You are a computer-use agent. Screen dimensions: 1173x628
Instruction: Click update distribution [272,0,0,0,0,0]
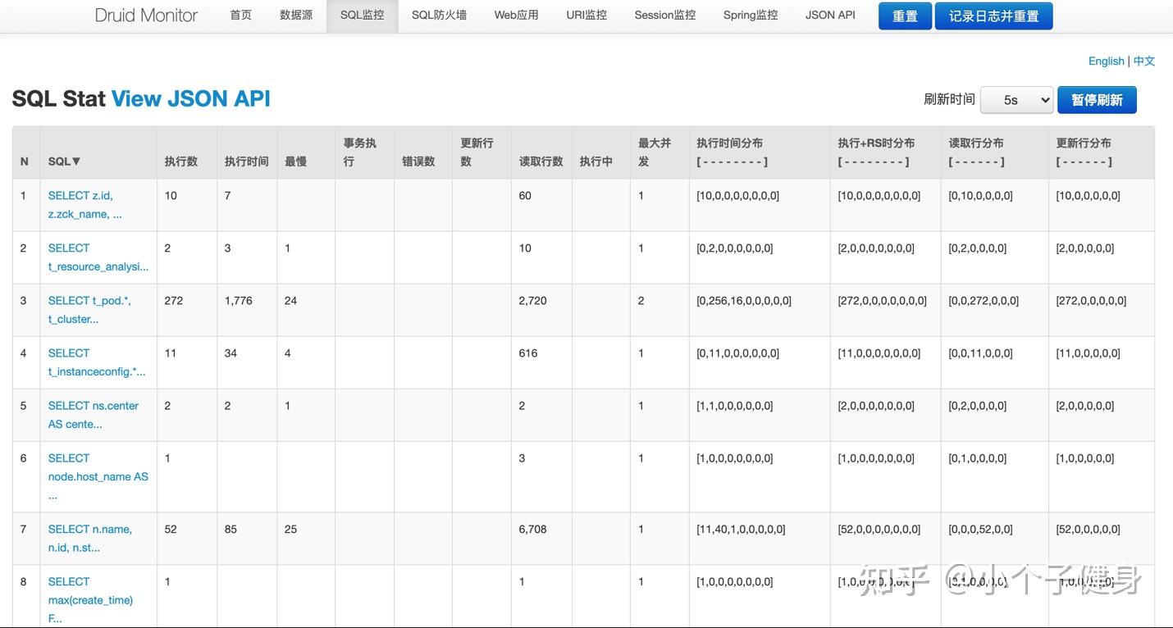point(1091,301)
